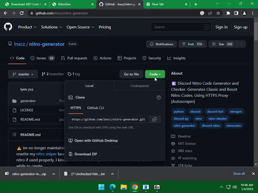Open the Issues tab
Viewport: 258px width, 193px height.
(x=43, y=58)
